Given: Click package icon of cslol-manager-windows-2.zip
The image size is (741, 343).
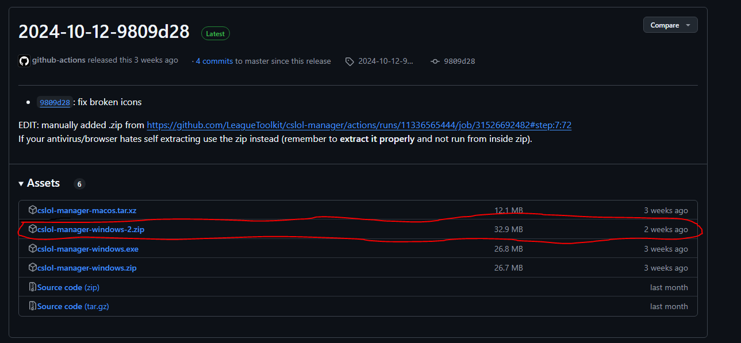Looking at the screenshot, I should coord(33,229).
